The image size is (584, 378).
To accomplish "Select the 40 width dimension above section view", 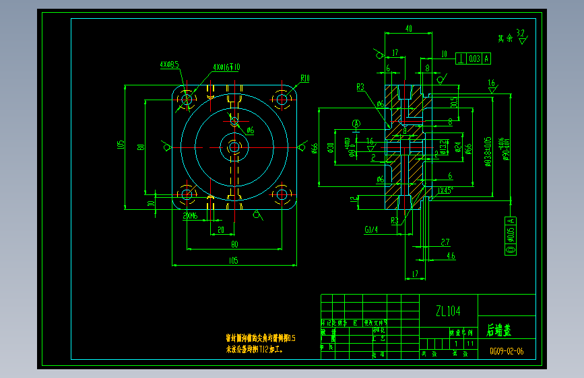I will point(409,29).
